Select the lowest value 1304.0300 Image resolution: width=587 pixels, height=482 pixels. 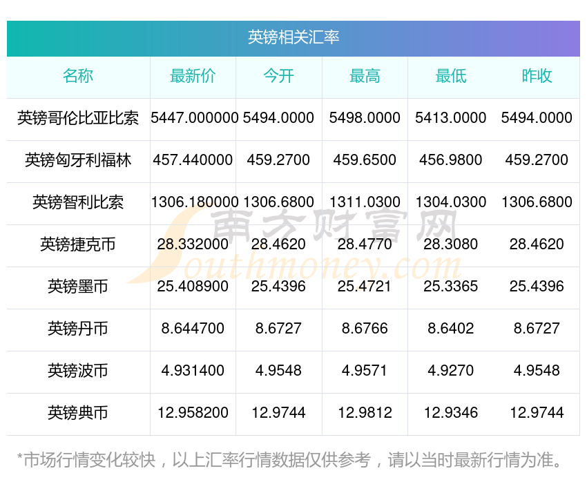pyautogui.click(x=451, y=202)
